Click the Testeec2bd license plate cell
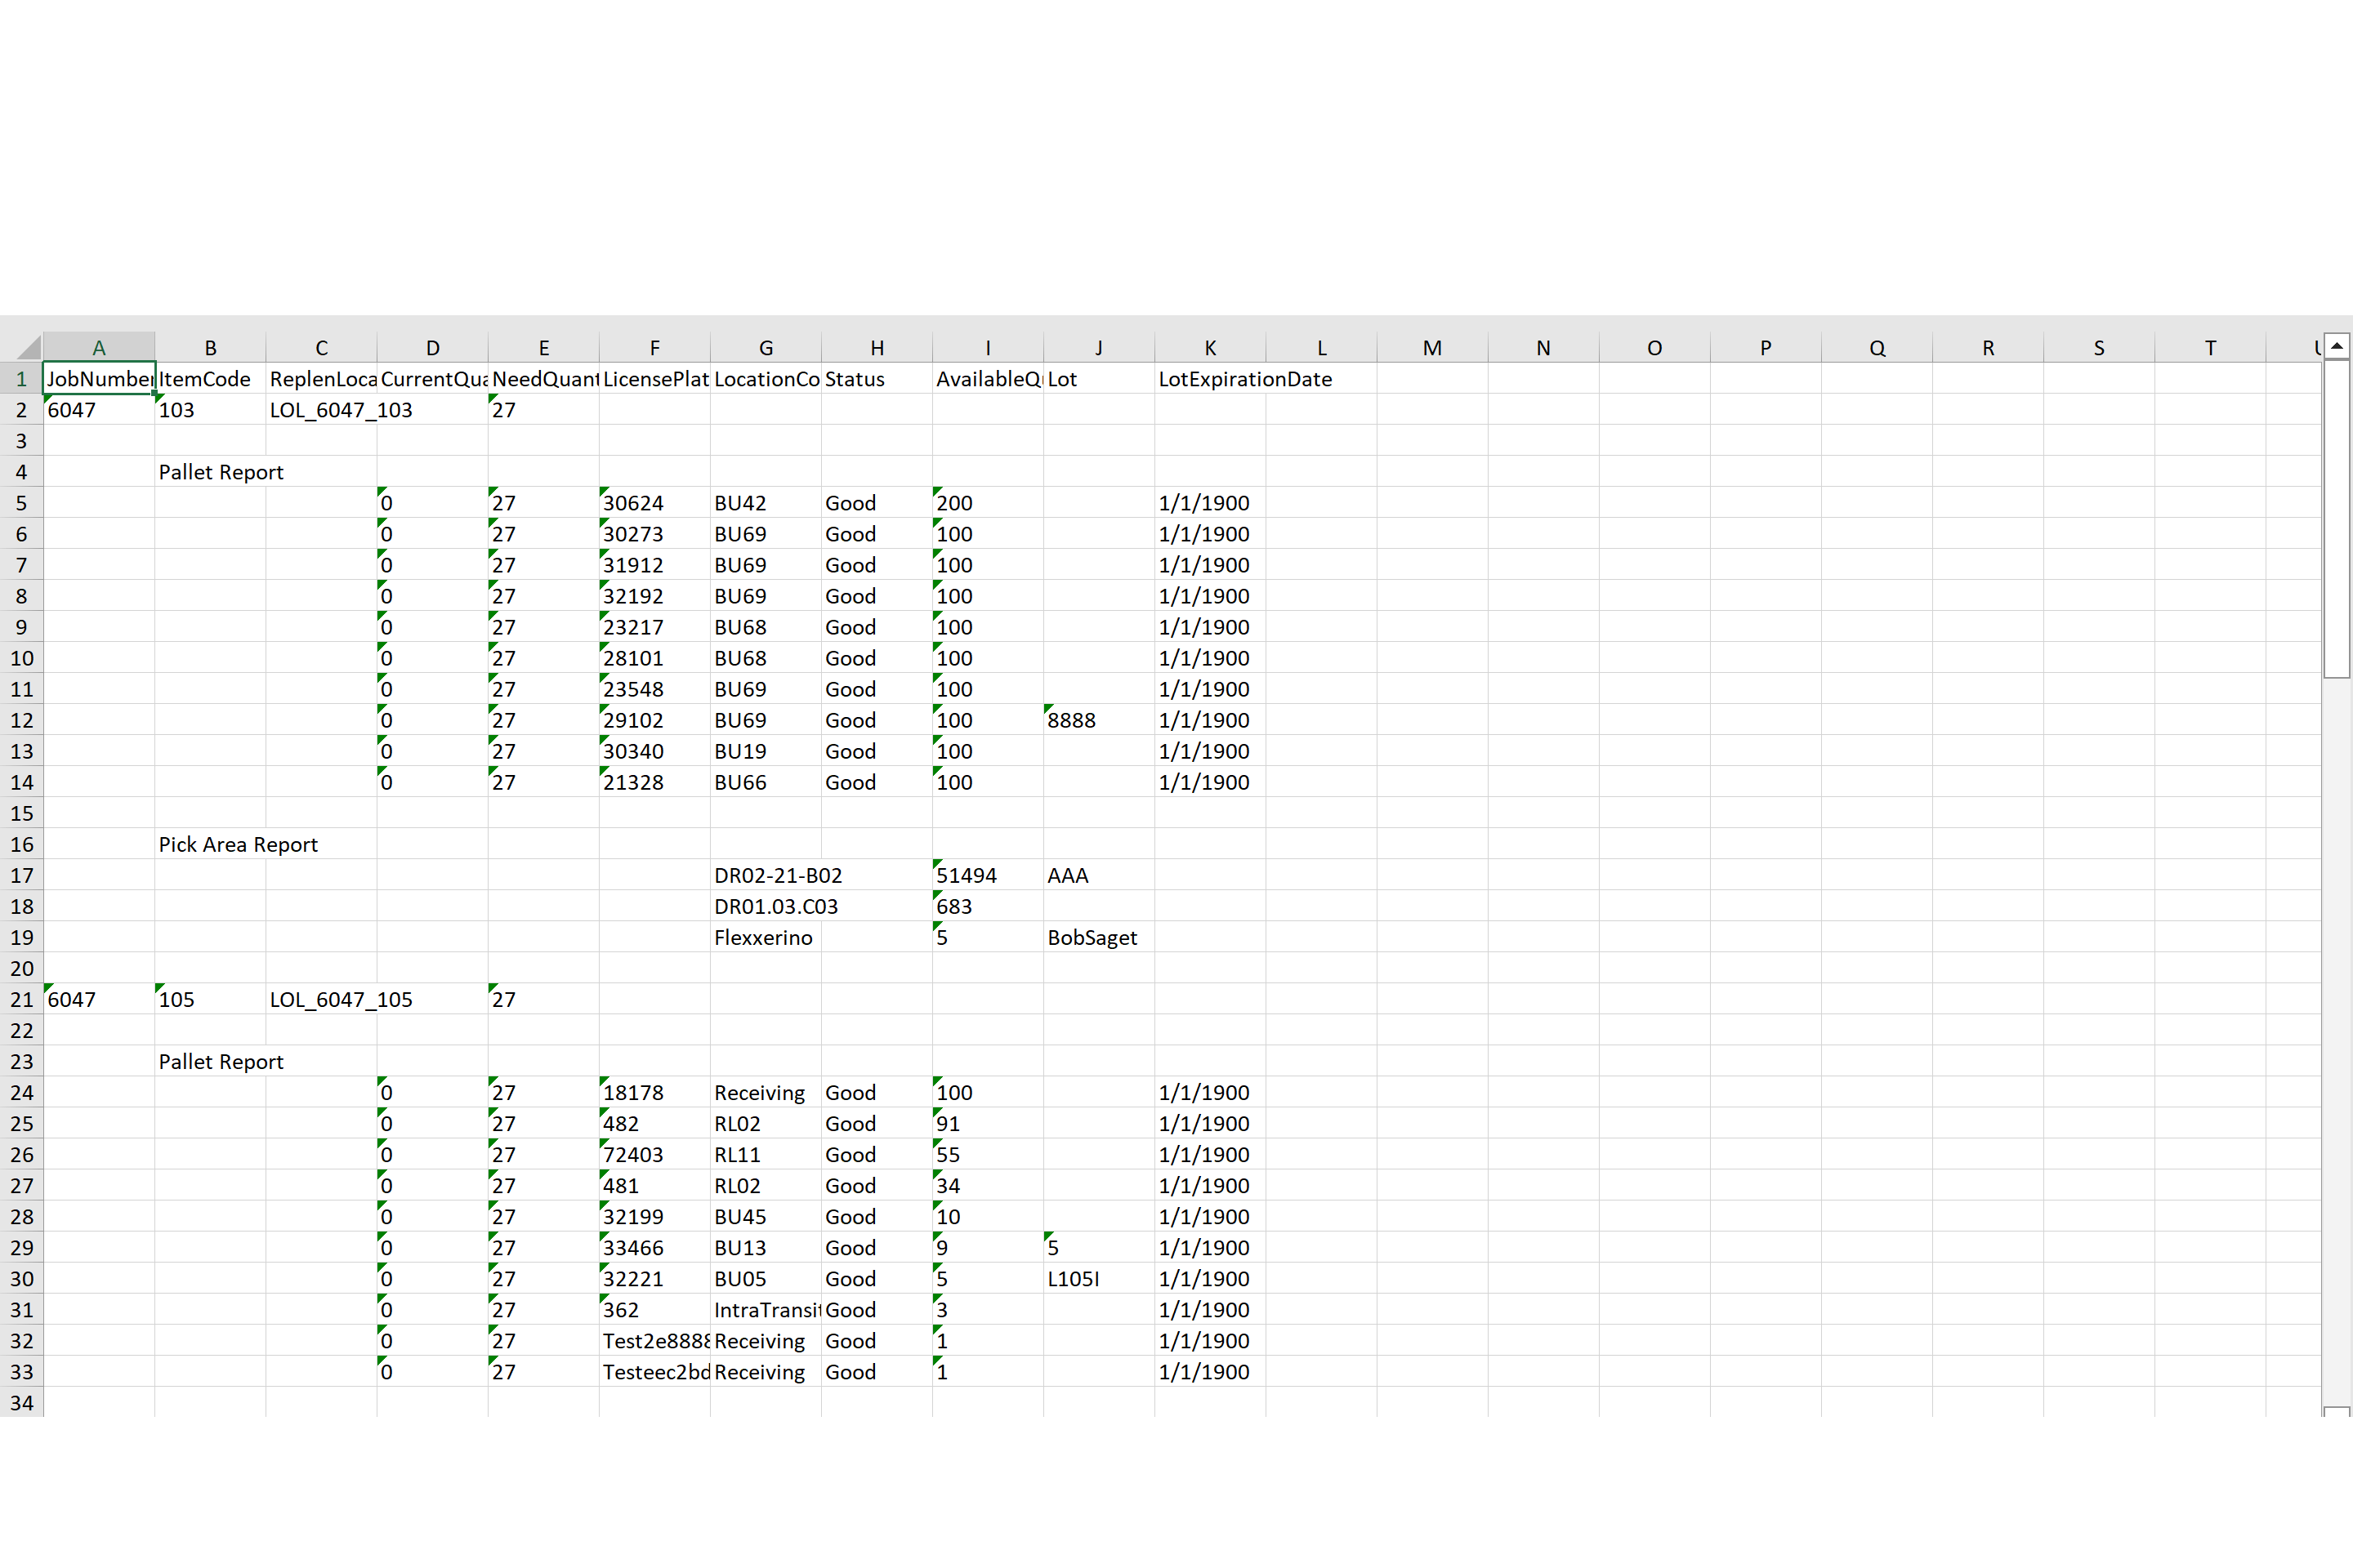 pos(654,1371)
